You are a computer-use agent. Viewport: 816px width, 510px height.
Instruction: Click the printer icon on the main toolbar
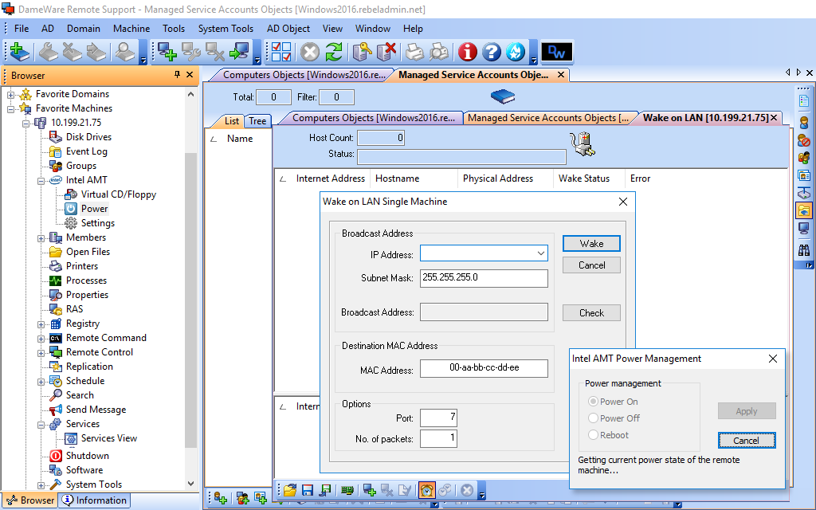pyautogui.click(x=415, y=52)
